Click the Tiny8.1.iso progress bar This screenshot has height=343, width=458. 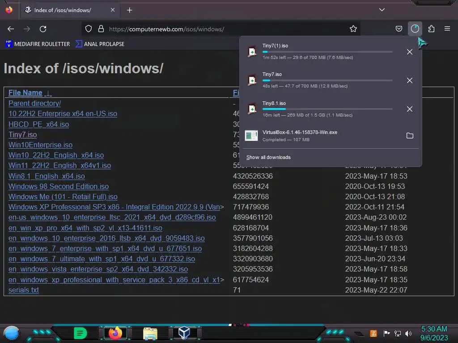pyautogui.click(x=327, y=109)
